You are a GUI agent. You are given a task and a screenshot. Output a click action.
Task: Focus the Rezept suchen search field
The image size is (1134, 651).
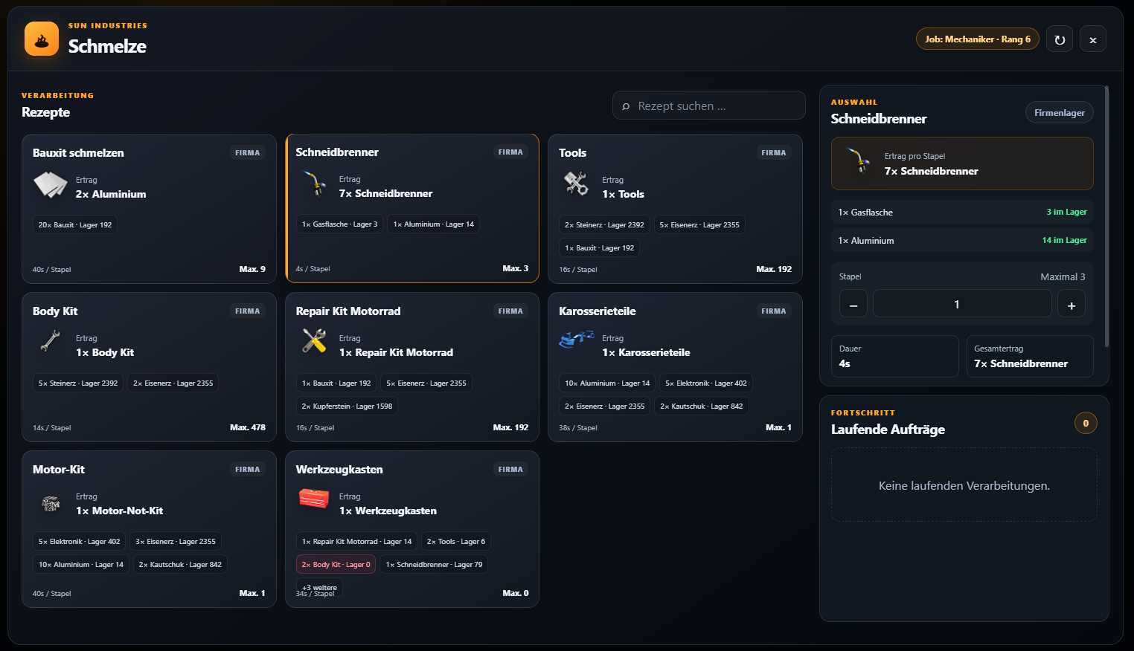click(709, 106)
